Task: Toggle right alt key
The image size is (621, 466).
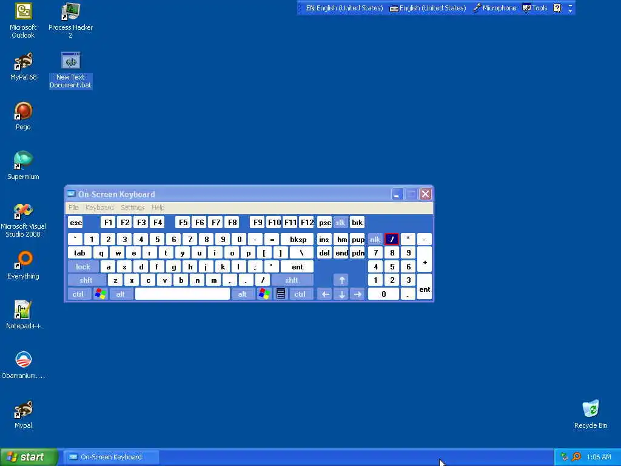Action: [243, 294]
